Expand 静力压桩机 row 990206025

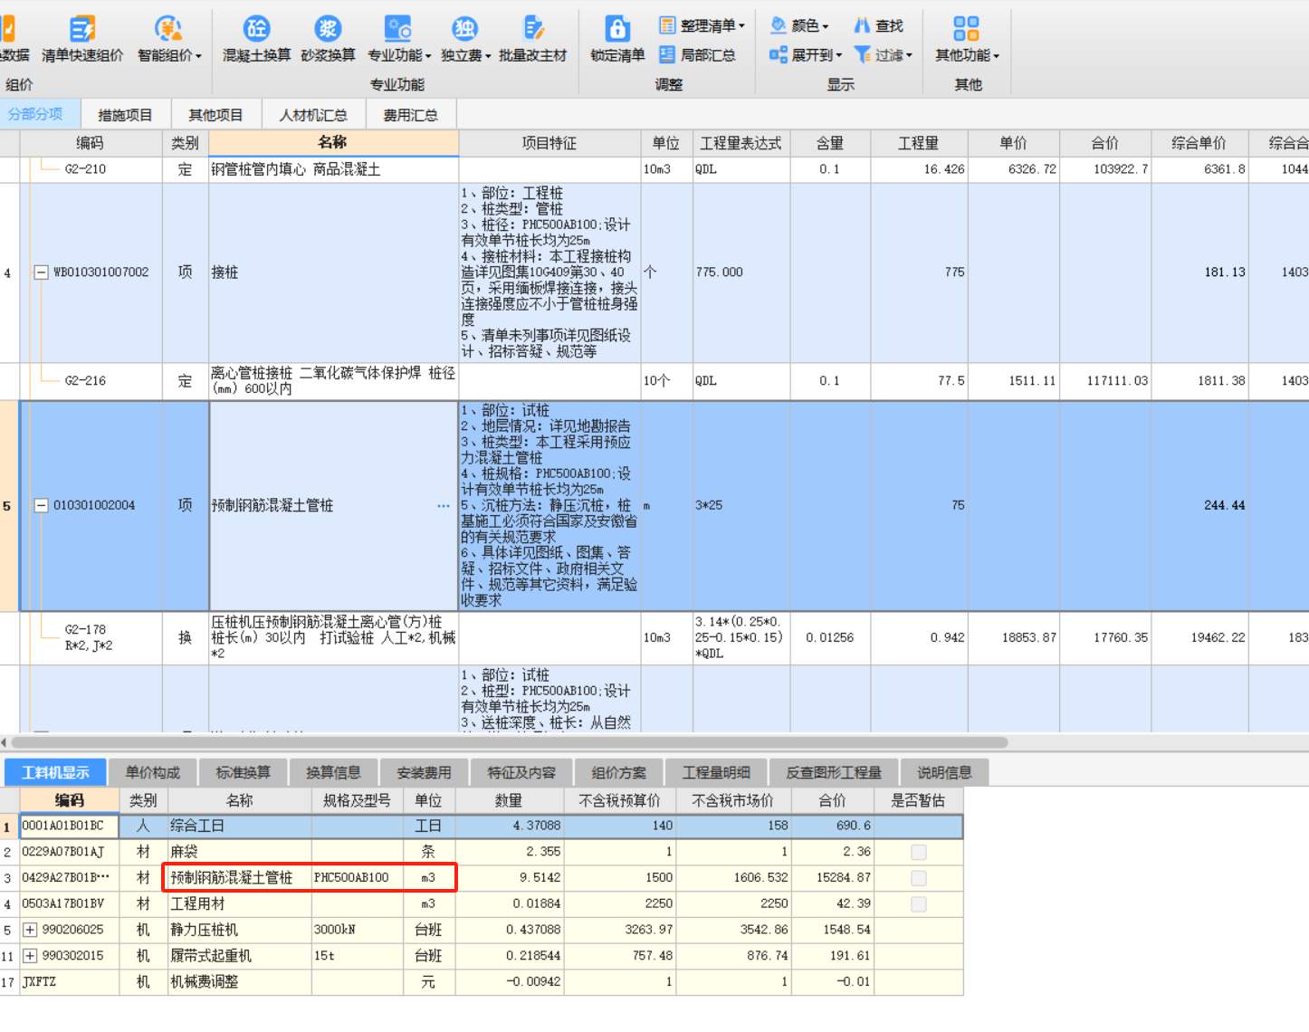click(x=30, y=930)
